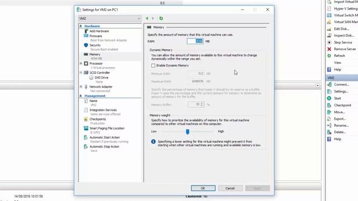358x201 pixels.
Task: Select the Firmware icon in the tree
Action: (86, 36)
